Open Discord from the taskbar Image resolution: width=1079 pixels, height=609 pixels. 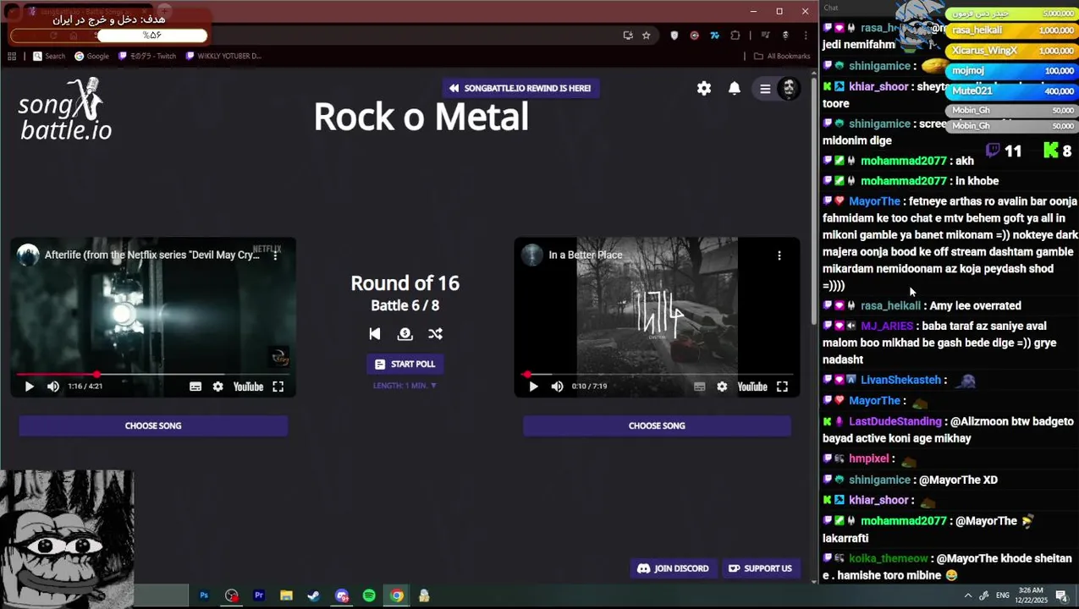[341, 595]
